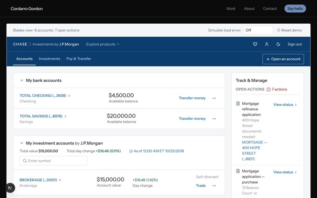Open more options for Brokerage account
This screenshot has height=198, width=317.
[x=214, y=186]
